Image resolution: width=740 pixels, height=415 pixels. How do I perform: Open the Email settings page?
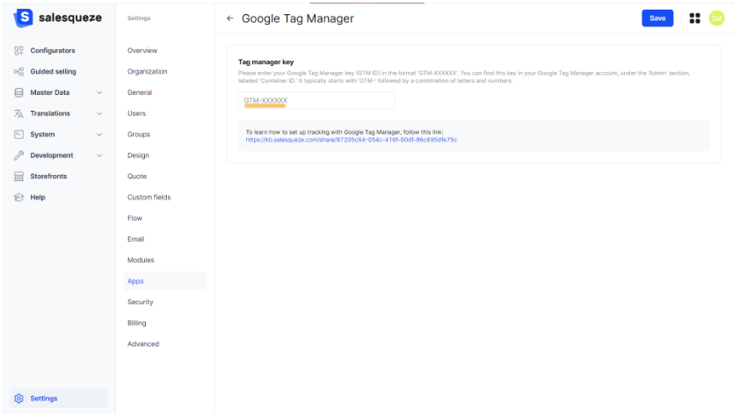[135, 239]
